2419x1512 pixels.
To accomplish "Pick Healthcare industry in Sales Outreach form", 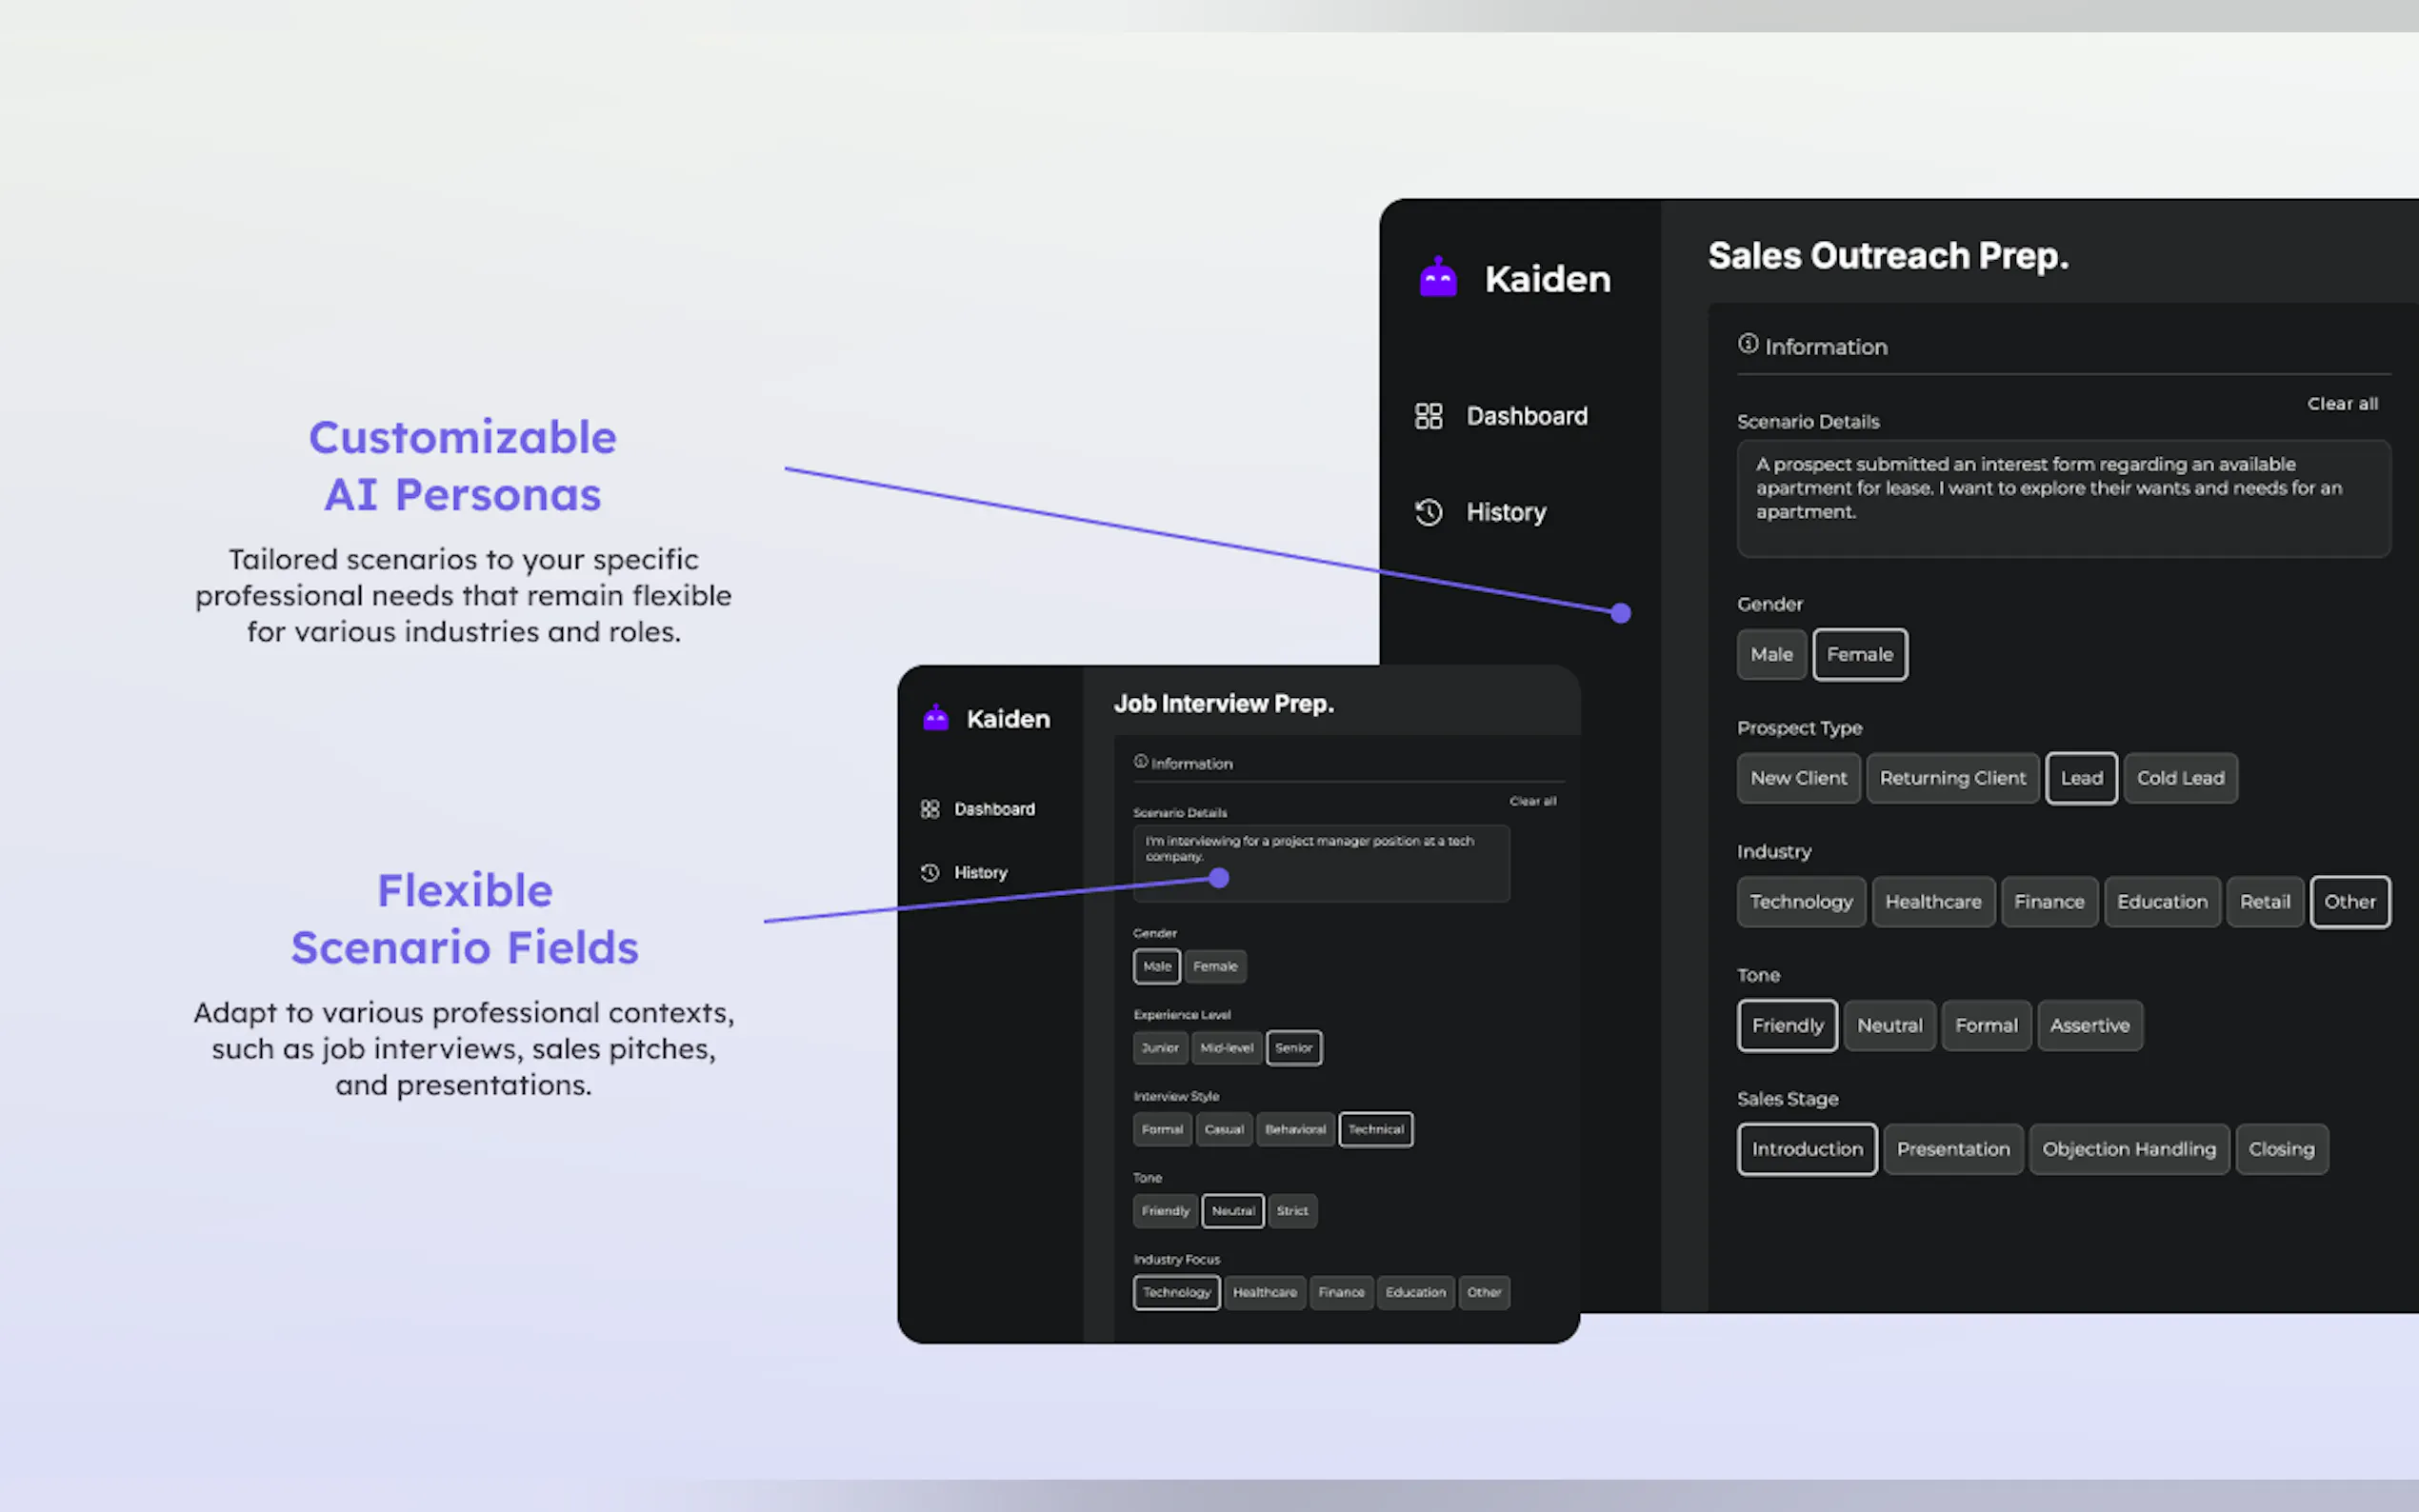I will click(x=1932, y=902).
